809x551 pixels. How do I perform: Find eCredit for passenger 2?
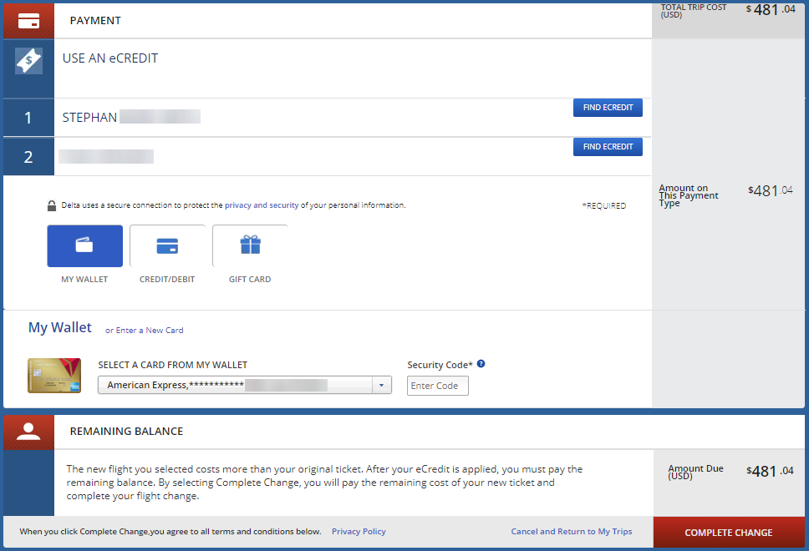pos(608,147)
